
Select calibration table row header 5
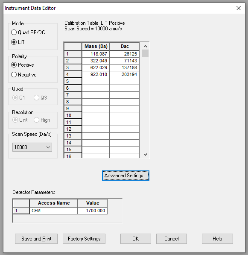(x=73, y=81)
